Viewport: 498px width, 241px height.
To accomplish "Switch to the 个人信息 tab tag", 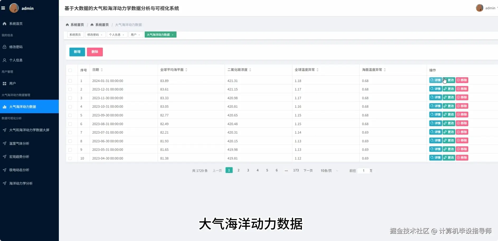I will click(x=115, y=35).
